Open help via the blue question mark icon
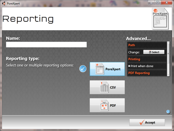 (168, 111)
